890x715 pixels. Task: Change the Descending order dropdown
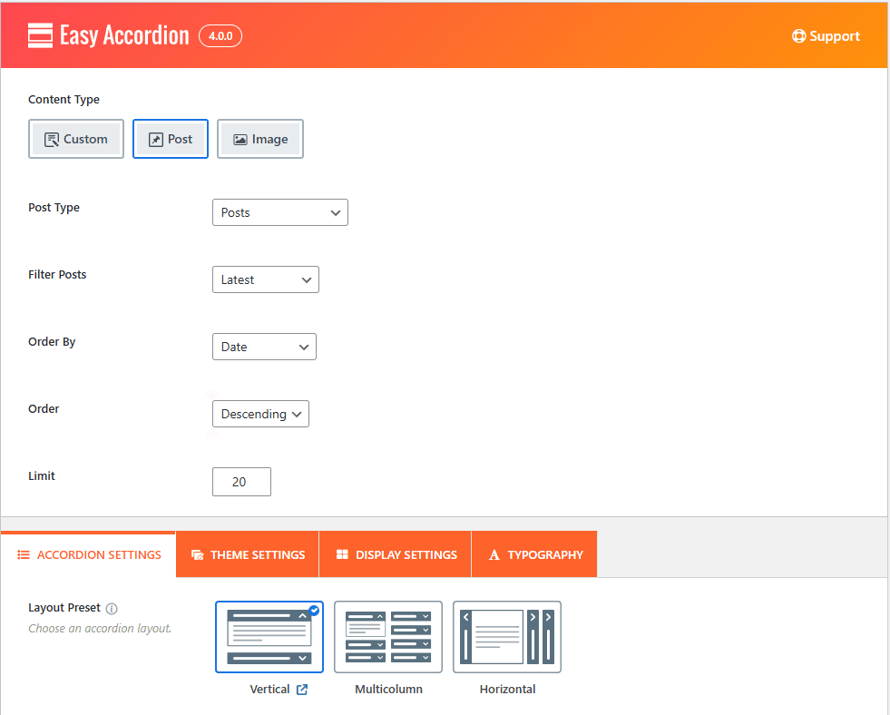(260, 414)
